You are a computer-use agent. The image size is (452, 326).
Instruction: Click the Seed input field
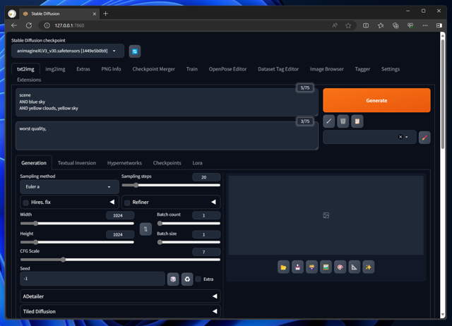point(93,279)
